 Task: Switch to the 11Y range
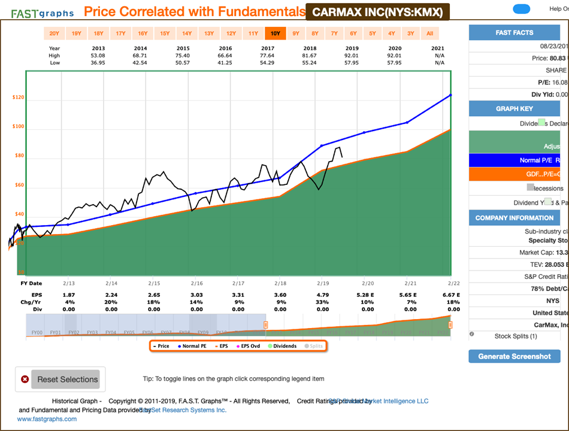(253, 34)
